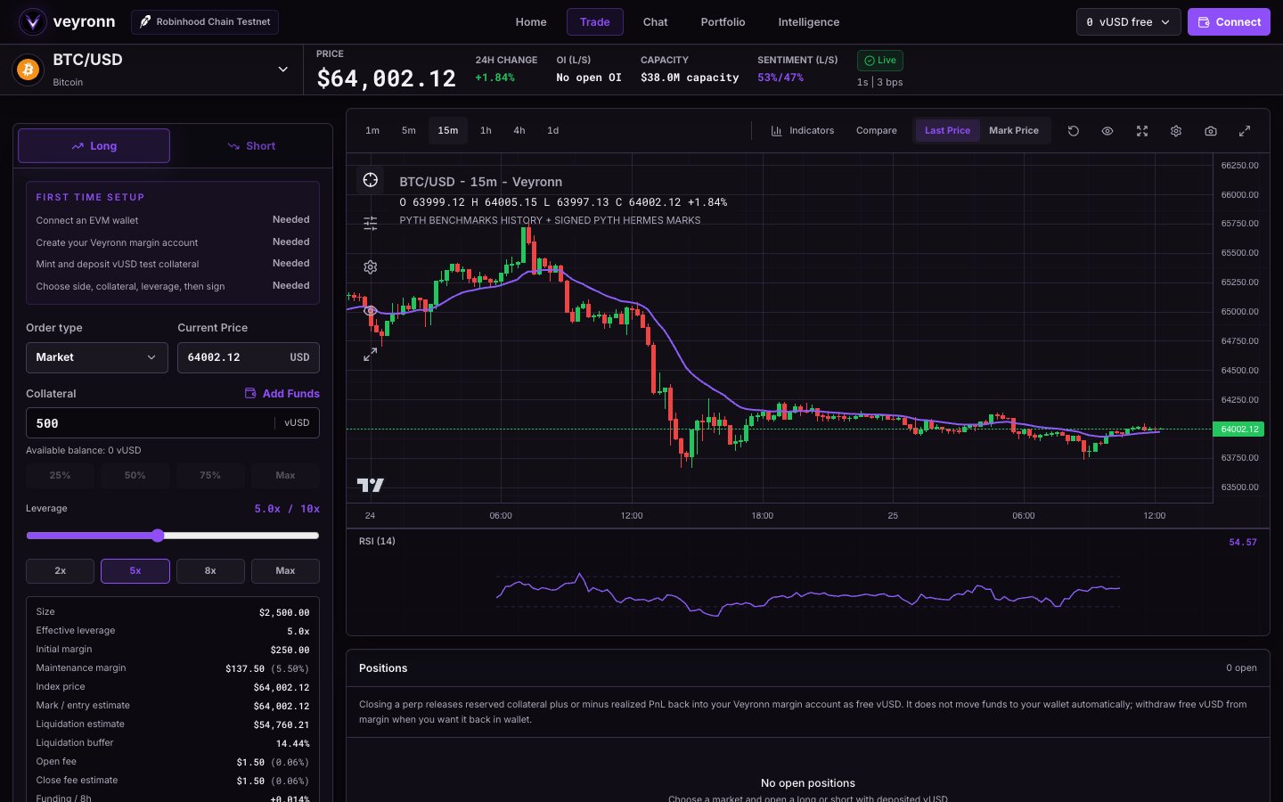Select 8x leverage preset
Screen dimensions: 1283x802
click(210, 571)
